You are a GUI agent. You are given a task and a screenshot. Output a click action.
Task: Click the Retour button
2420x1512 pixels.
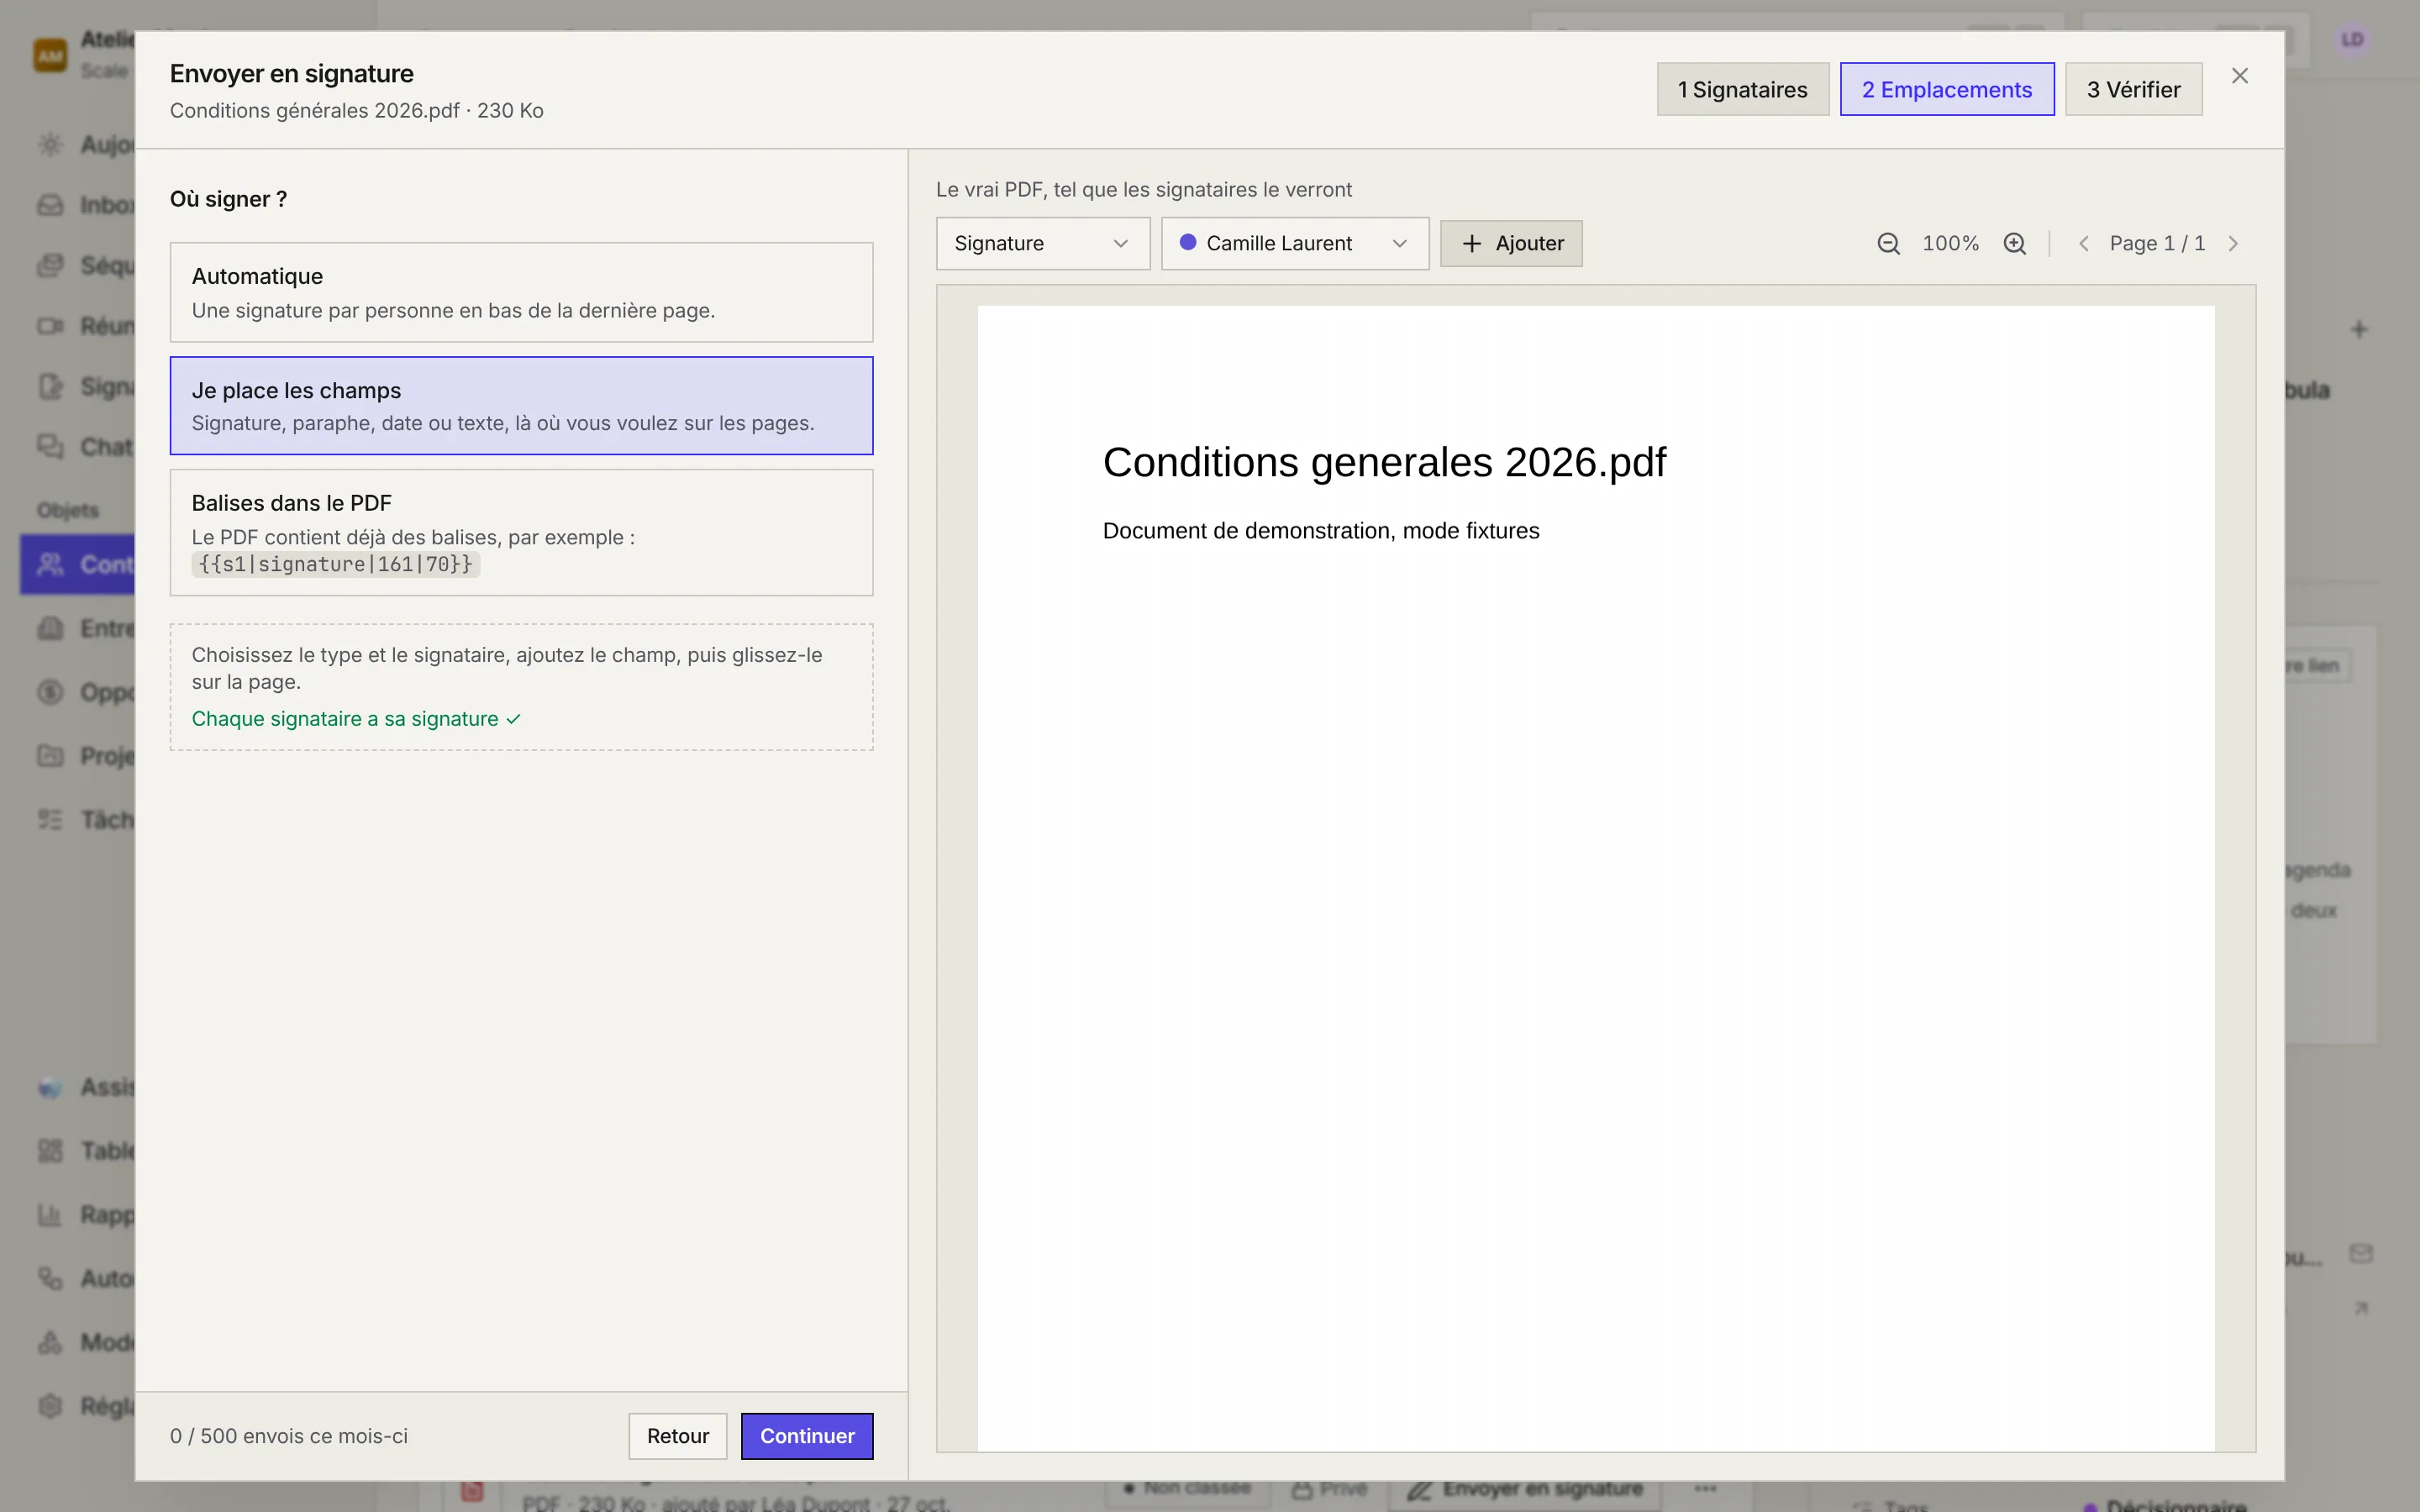tap(677, 1435)
